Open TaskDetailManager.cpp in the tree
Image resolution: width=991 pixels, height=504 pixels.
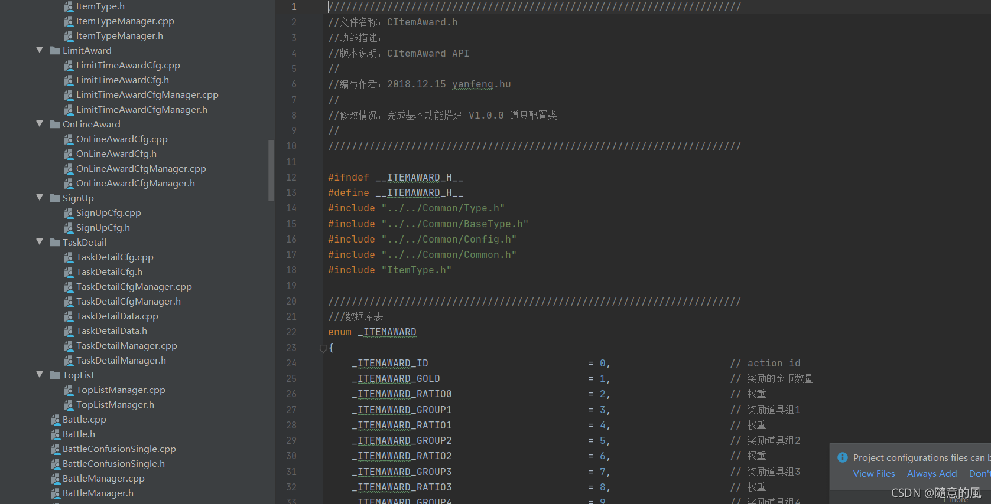tap(126, 346)
